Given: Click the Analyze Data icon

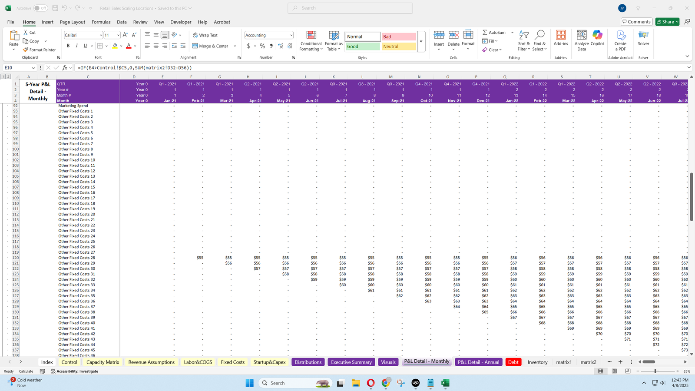Looking at the screenshot, I should 582,36.
